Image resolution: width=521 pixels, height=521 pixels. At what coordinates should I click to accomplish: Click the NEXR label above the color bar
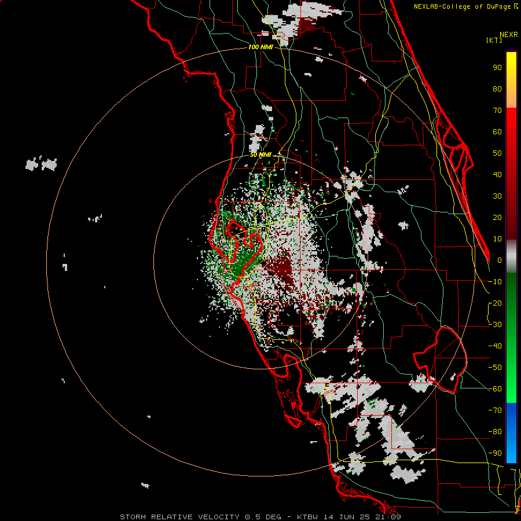(x=508, y=34)
